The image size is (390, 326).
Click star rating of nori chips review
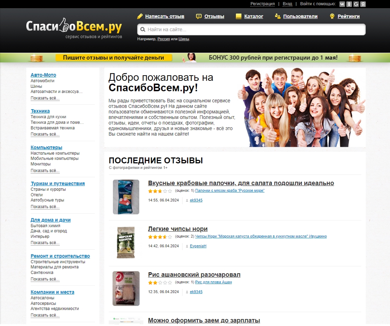point(160,237)
